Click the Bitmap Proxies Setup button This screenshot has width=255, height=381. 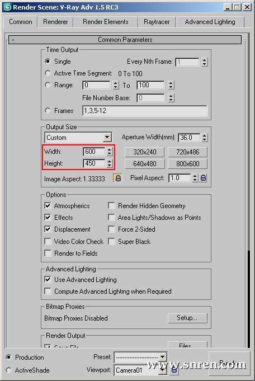coord(187,318)
